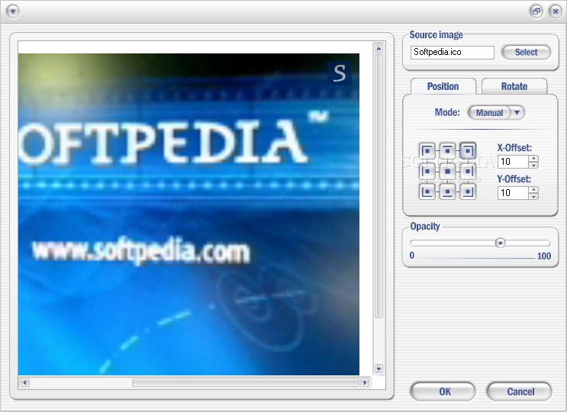Viewport: 567px width, 412px height.
Task: Click the Opacity slider handle
Action: point(500,243)
